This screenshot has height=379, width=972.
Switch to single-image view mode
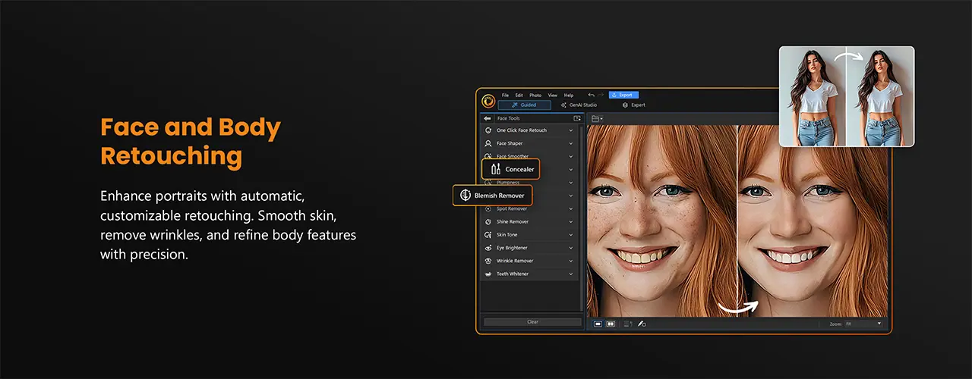pos(598,324)
